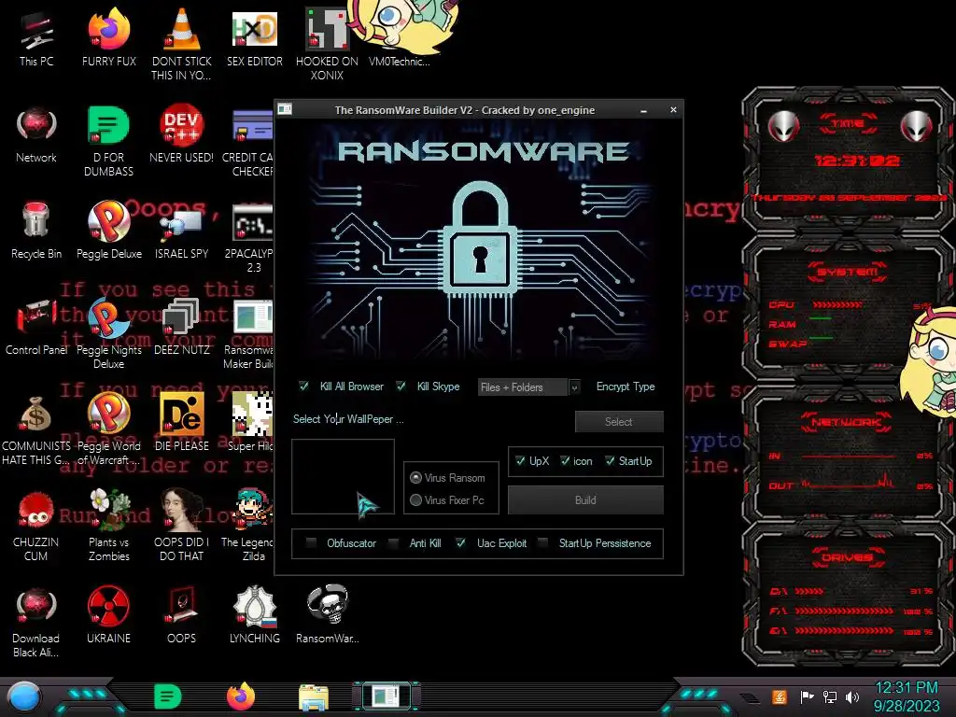Click the Encrypt Type label

625,387
